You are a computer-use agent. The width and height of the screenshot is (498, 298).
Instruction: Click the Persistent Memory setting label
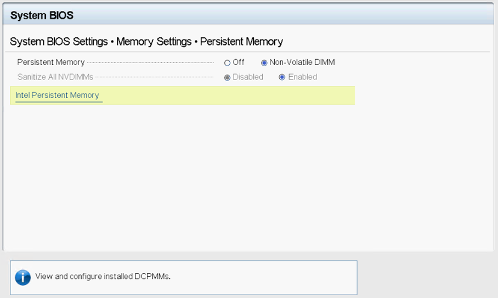pyautogui.click(x=51, y=62)
